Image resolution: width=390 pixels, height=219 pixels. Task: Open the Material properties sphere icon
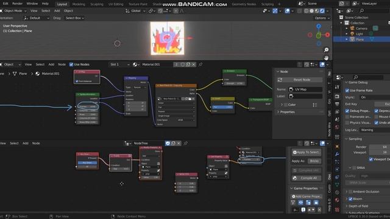[337, 200]
